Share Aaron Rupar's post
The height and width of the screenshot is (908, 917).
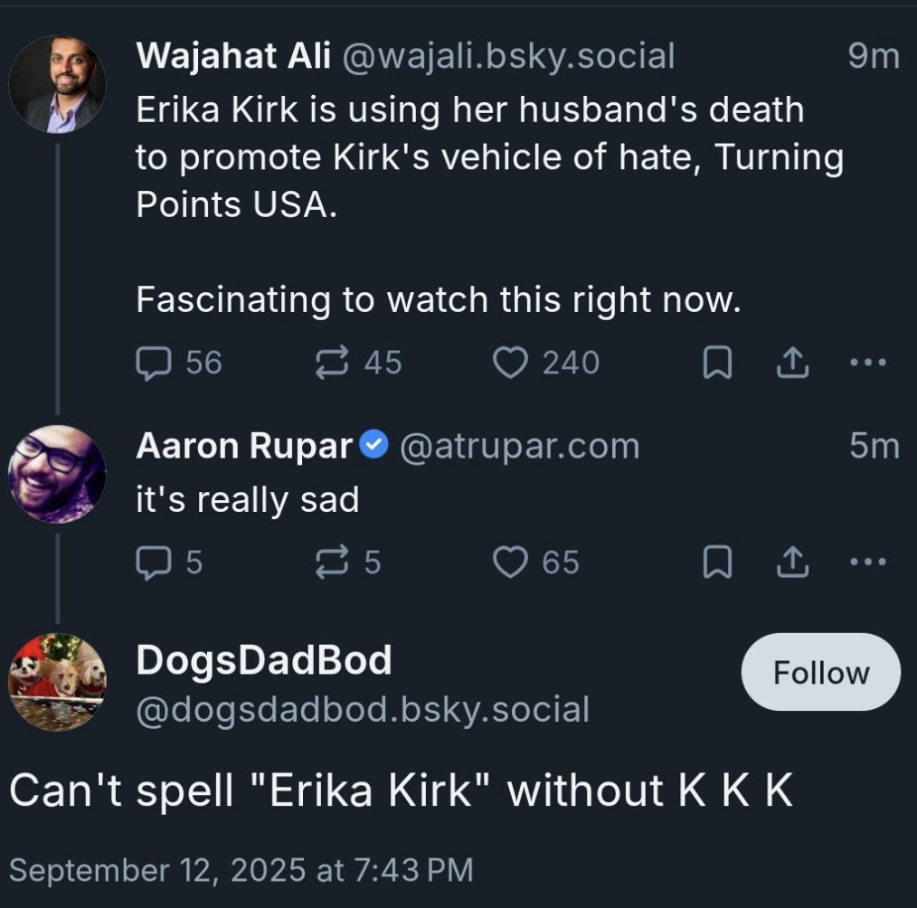791,563
